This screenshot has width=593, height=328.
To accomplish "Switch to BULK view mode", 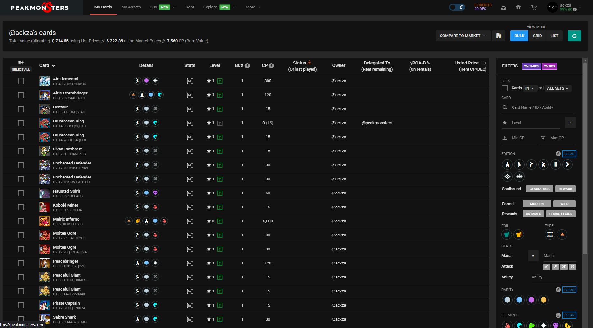I will tap(519, 36).
